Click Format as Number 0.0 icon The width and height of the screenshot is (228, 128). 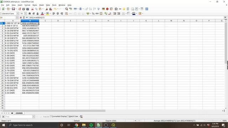pos(97,14)
